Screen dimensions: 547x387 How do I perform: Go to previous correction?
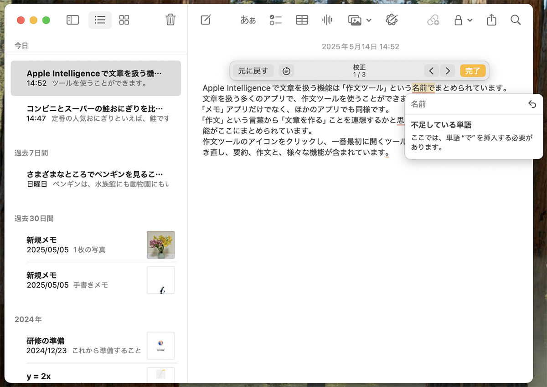(431, 71)
